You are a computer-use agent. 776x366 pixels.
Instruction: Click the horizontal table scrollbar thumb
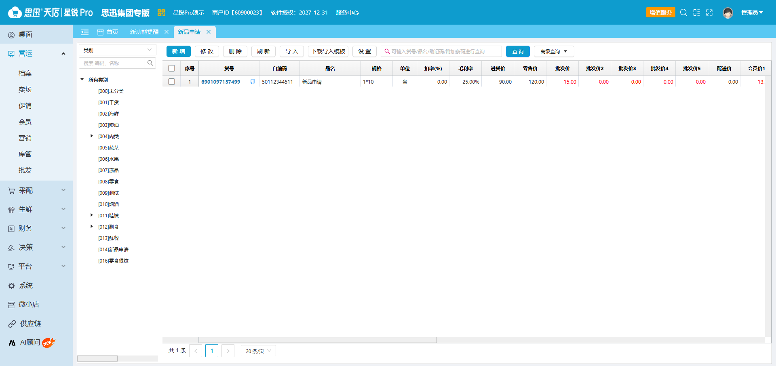(318, 340)
